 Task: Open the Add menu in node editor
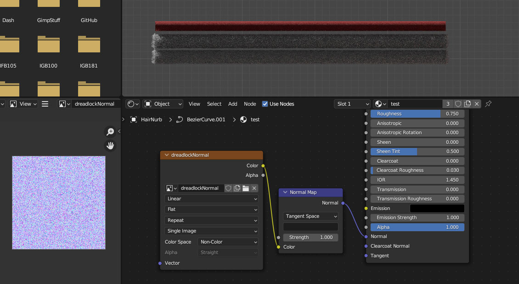pyautogui.click(x=232, y=104)
